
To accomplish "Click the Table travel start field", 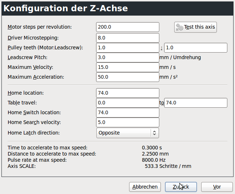I will click(x=128, y=103).
